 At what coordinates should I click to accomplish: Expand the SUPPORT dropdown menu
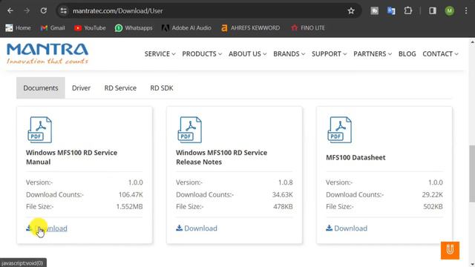(x=329, y=54)
